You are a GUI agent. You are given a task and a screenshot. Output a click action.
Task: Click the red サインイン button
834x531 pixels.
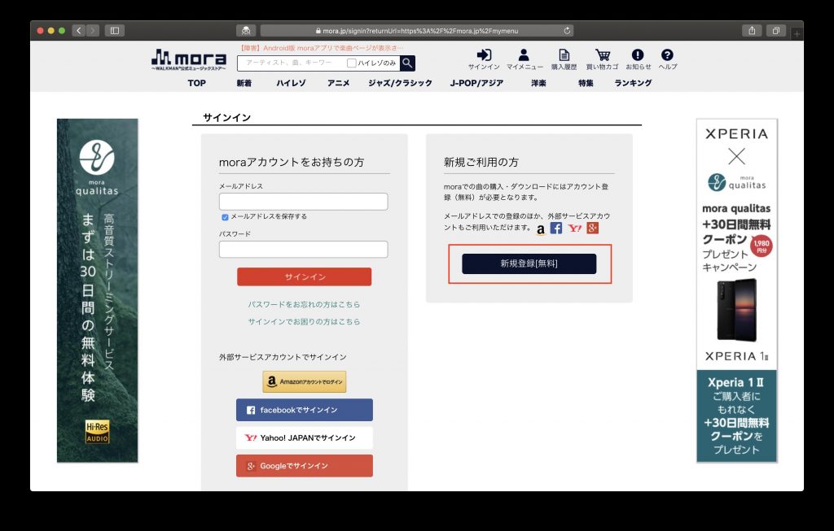(305, 276)
